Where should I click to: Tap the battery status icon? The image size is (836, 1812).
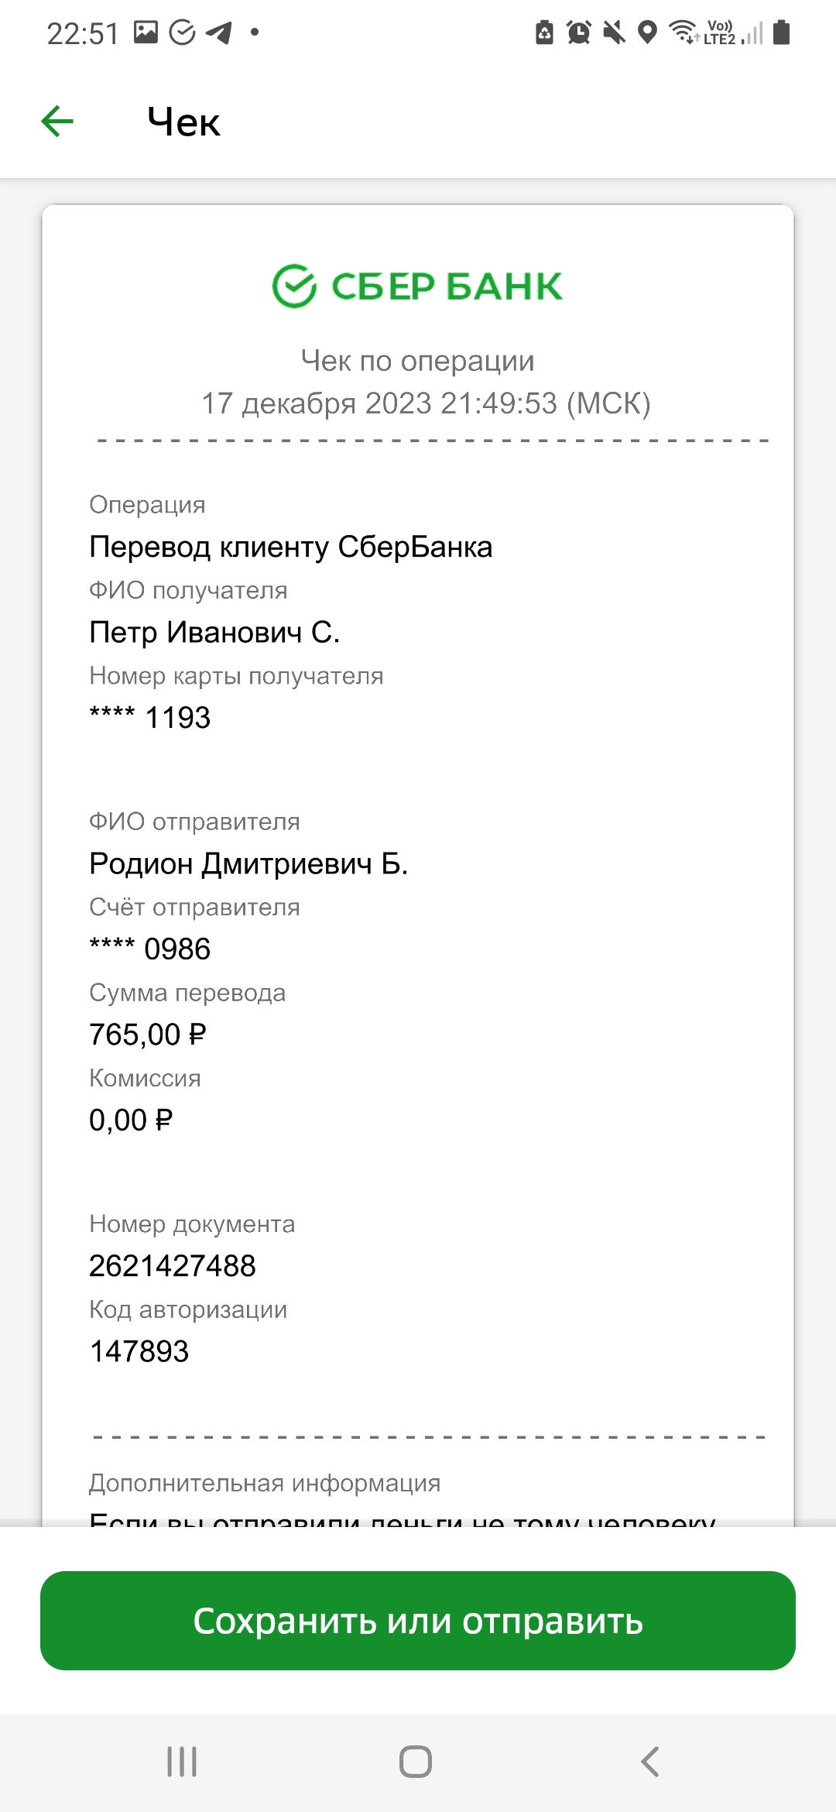pos(782,33)
